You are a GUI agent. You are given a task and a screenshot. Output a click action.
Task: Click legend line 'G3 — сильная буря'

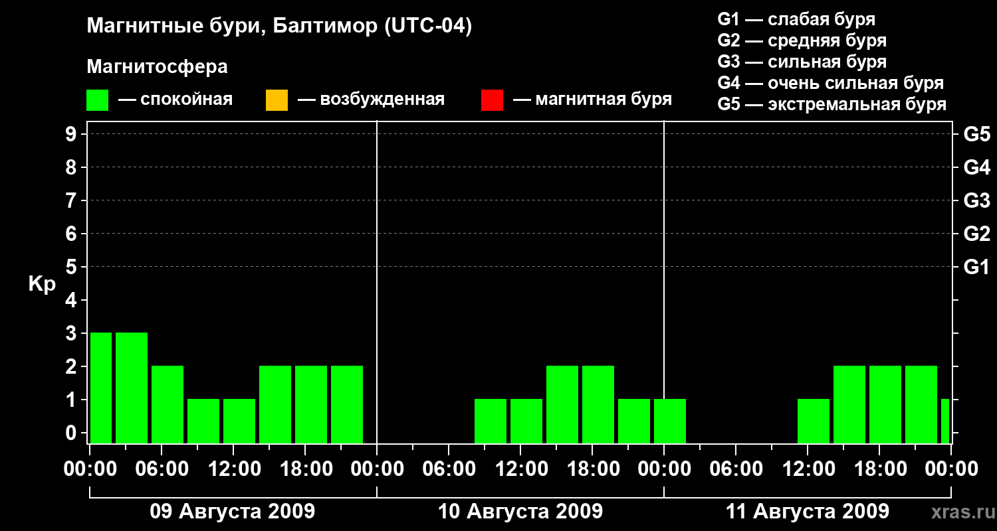click(802, 62)
